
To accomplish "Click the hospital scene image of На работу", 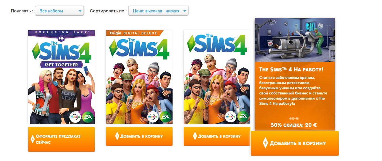I will click(295, 40).
